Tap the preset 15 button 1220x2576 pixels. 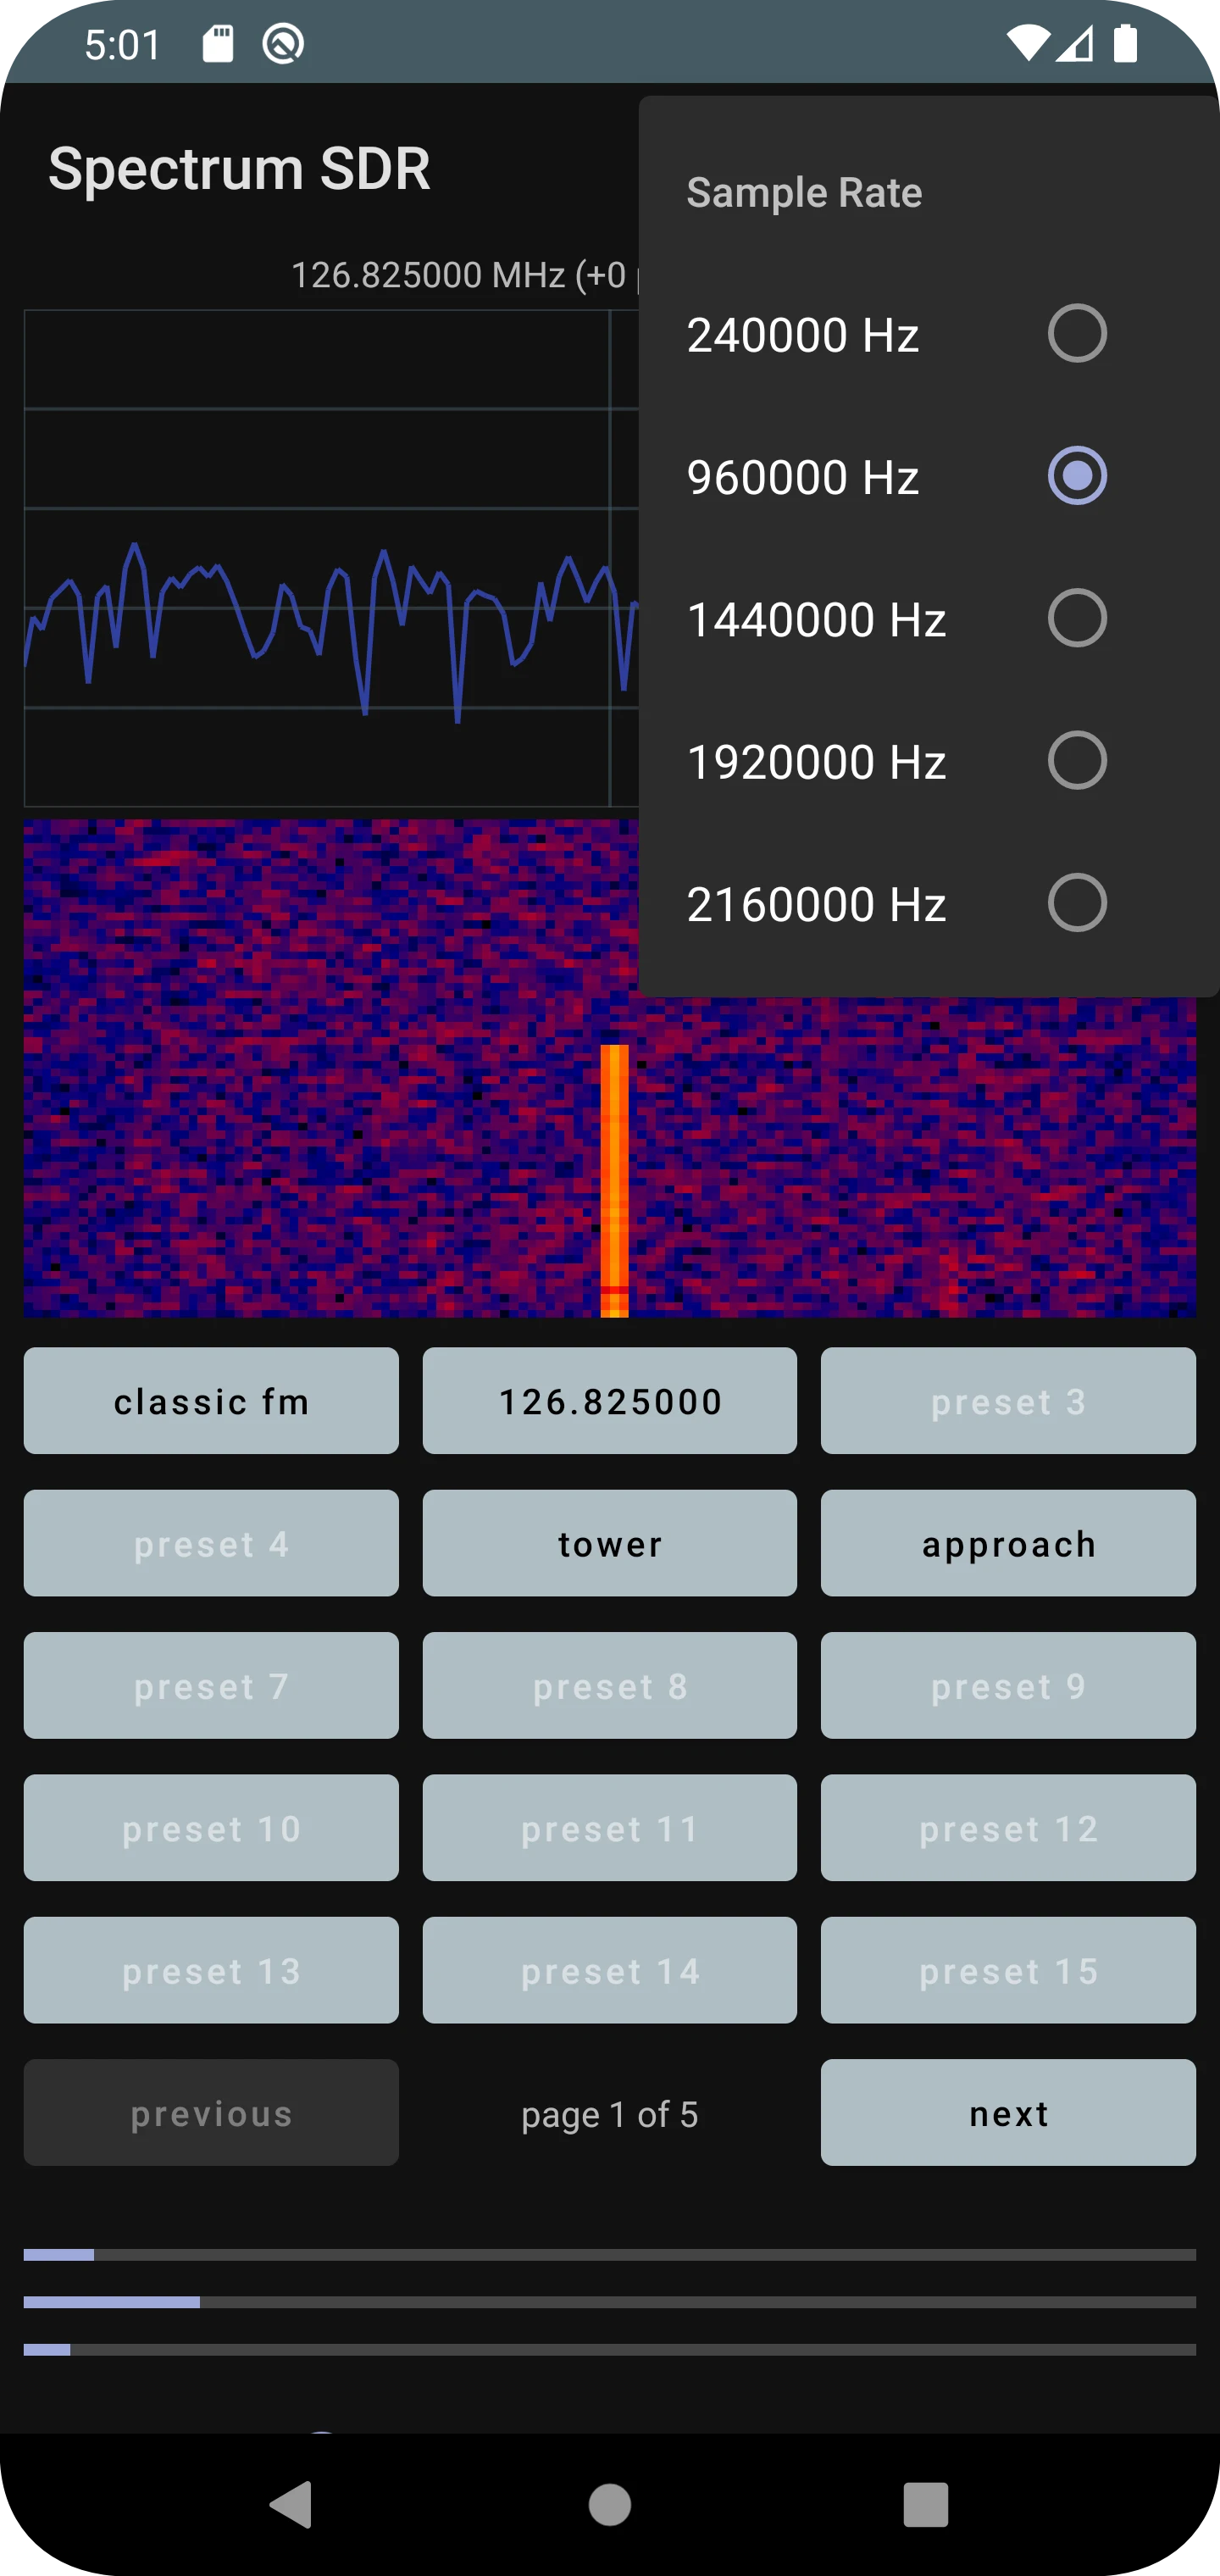click(1008, 1970)
